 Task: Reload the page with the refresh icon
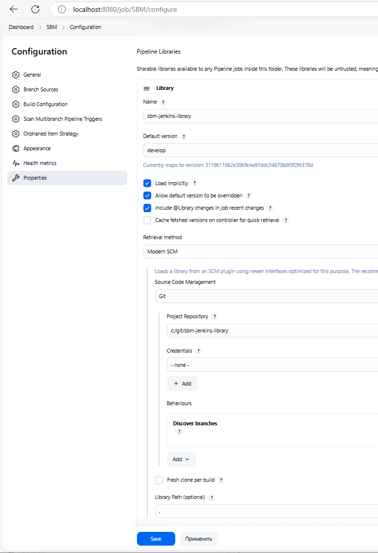tap(35, 9)
